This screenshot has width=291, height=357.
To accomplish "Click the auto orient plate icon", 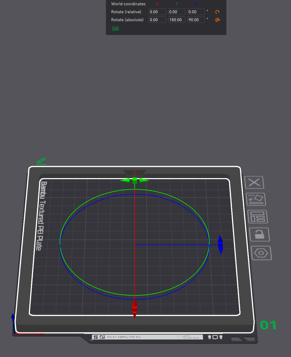I will tap(256, 199).
